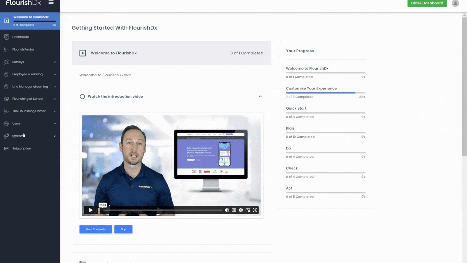Click the Subscription card icon
The width and height of the screenshot is (467, 263).
point(6,148)
